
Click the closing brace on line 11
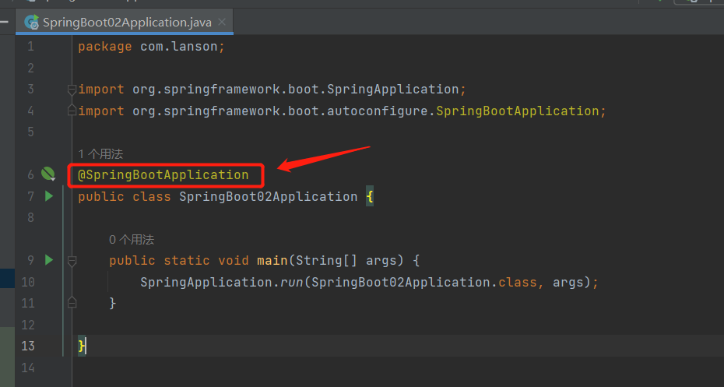tap(112, 303)
